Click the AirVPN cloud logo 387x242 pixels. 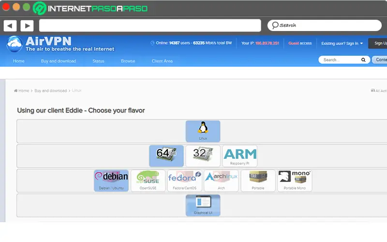(x=15, y=44)
